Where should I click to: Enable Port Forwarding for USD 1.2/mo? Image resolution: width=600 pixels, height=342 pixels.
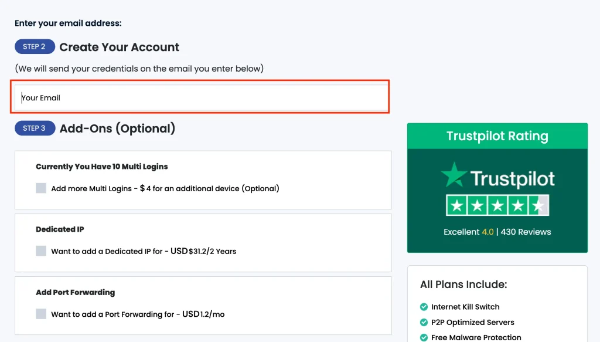pos(41,313)
